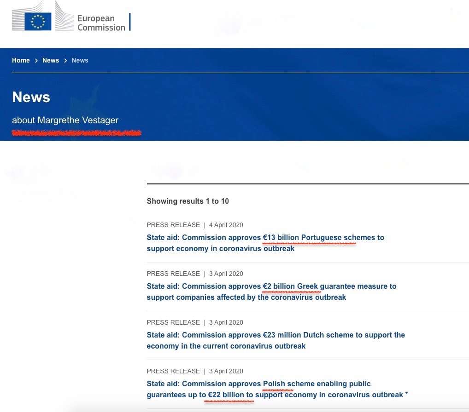Open the €23 million Dutch scheme press release

[276, 340]
